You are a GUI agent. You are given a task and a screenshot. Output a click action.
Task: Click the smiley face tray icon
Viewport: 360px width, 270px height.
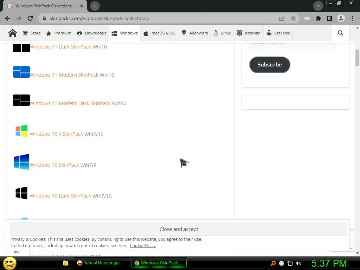pos(282,263)
